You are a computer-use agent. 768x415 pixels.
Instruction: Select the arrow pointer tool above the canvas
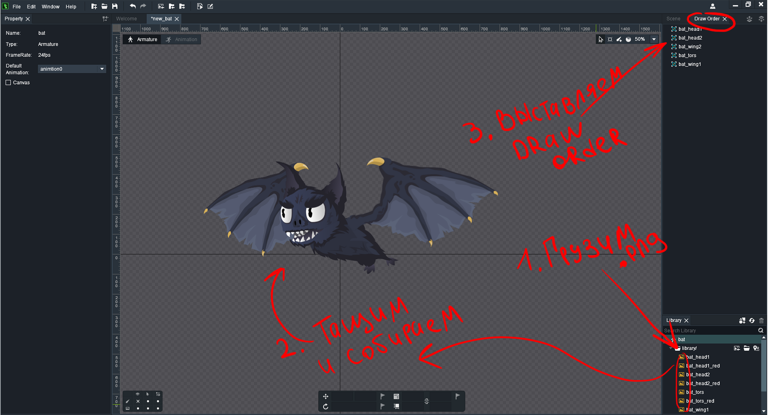click(x=601, y=39)
